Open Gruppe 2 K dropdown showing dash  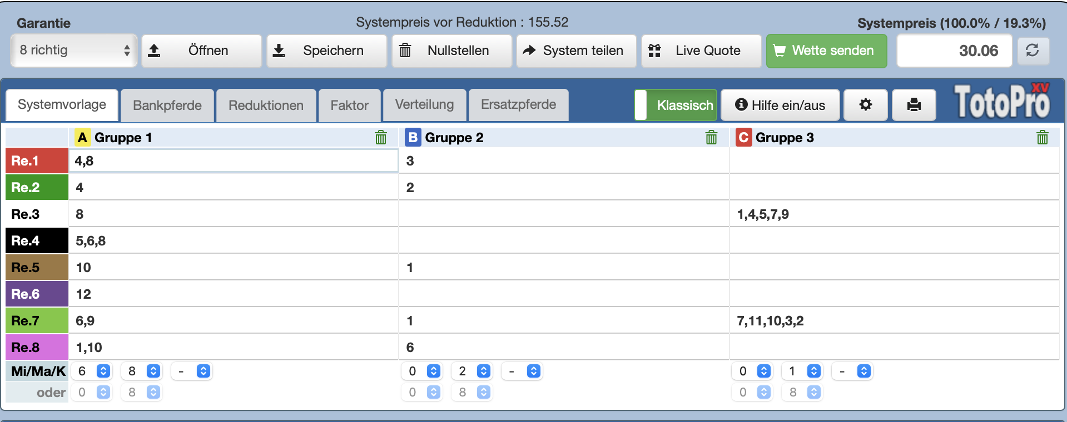tap(522, 371)
